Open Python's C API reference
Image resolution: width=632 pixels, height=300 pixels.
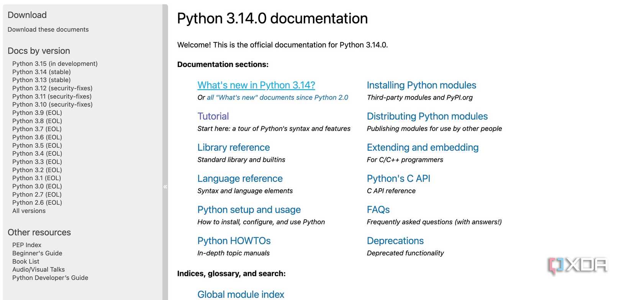coord(398,178)
